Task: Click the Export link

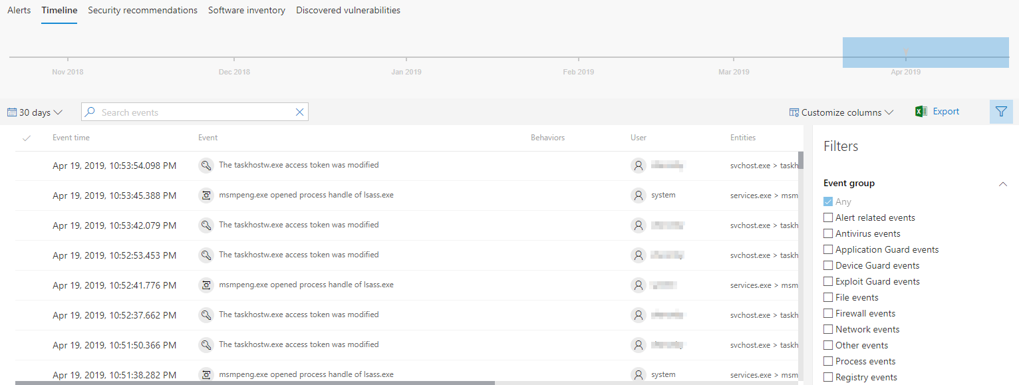Action: (946, 112)
